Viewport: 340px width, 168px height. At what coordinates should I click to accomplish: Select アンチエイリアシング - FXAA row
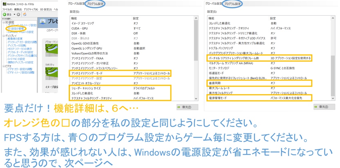pyautogui.click(x=132, y=58)
